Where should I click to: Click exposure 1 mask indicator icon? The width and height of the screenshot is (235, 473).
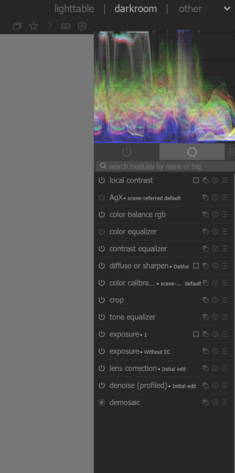click(x=196, y=334)
